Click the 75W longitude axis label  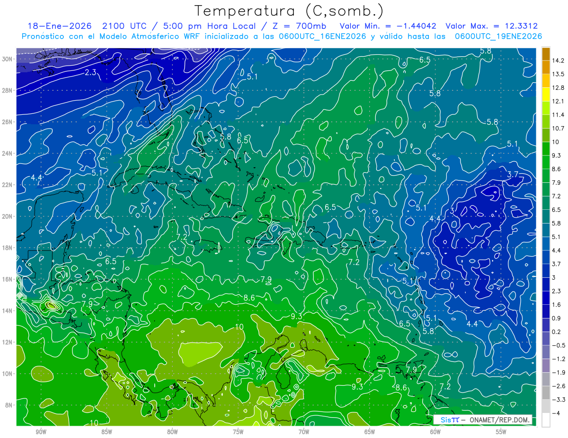point(238,432)
